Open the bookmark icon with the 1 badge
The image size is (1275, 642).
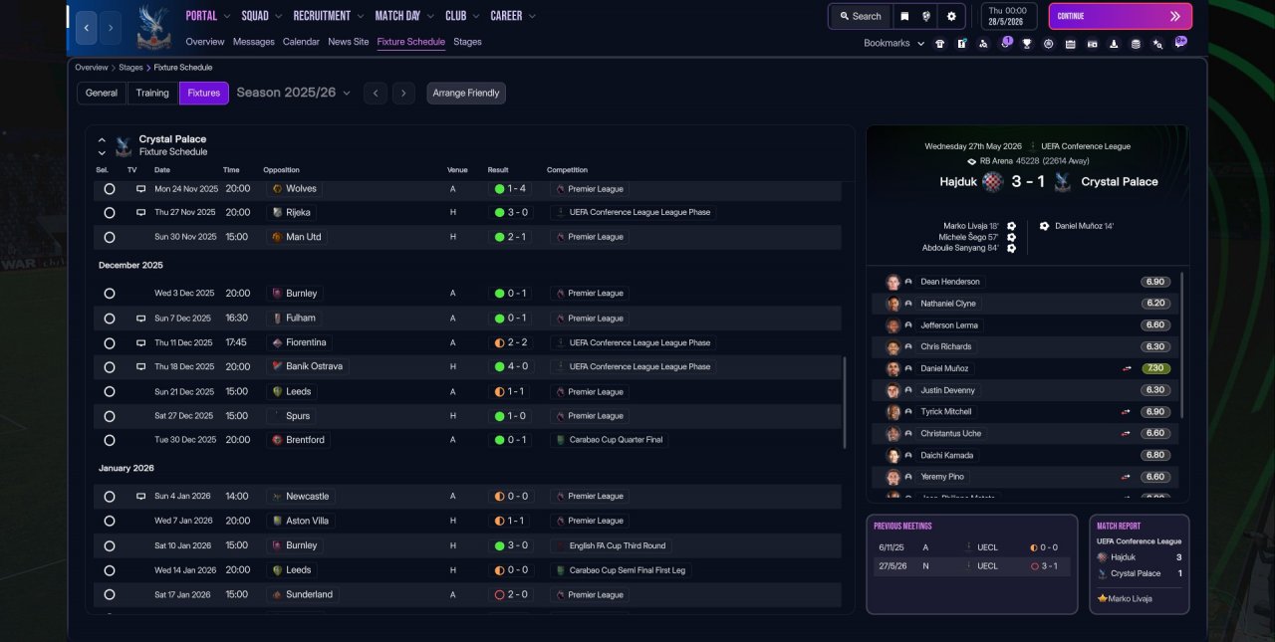1005,43
